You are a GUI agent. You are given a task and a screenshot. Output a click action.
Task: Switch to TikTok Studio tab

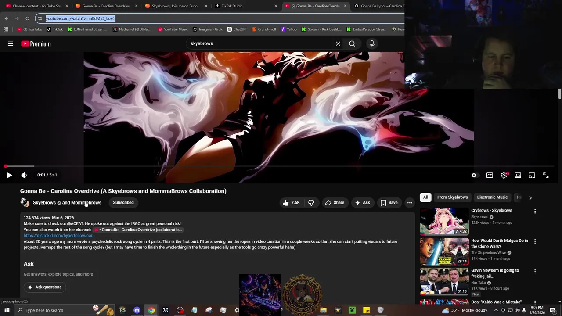[232, 6]
